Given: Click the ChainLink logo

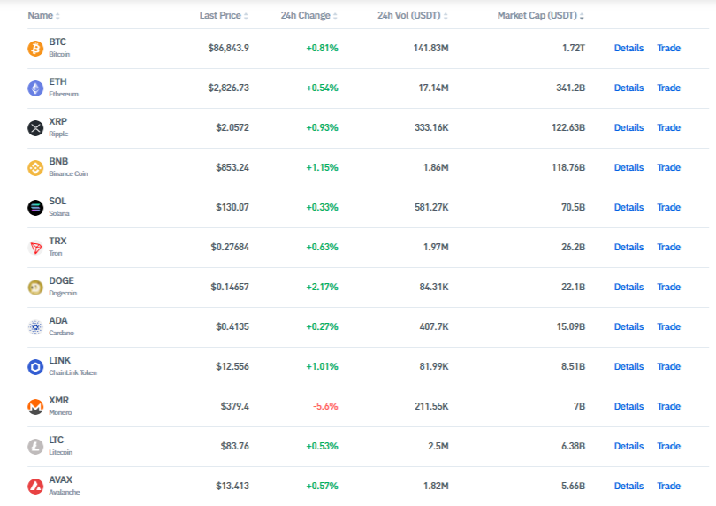Looking at the screenshot, I should pos(35,367).
